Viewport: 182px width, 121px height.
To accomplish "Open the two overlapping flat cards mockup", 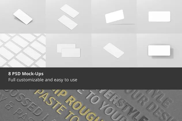I will (69, 51).
